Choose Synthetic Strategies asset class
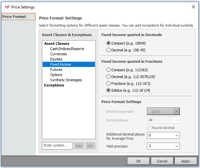The height and width of the screenshot is (168, 200). (66, 80)
